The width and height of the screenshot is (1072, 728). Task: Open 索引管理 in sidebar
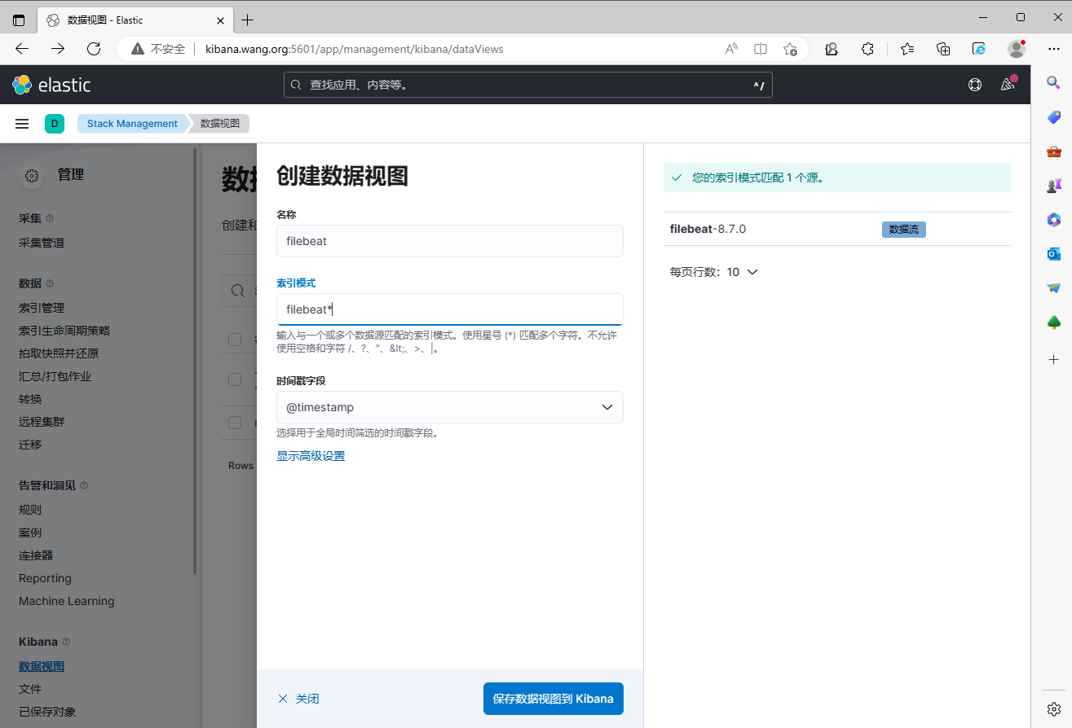point(42,308)
